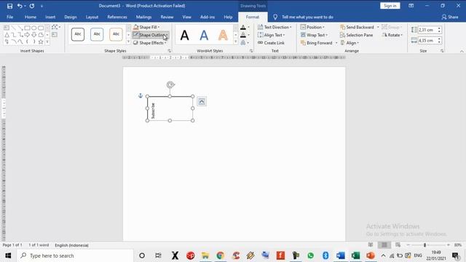Click Bring Forward

click(316, 43)
